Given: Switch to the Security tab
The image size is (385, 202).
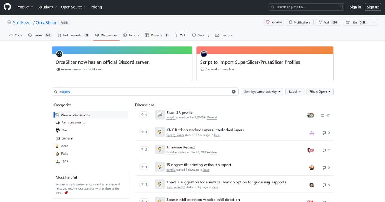Looking at the screenshot, I should point(201,35).
